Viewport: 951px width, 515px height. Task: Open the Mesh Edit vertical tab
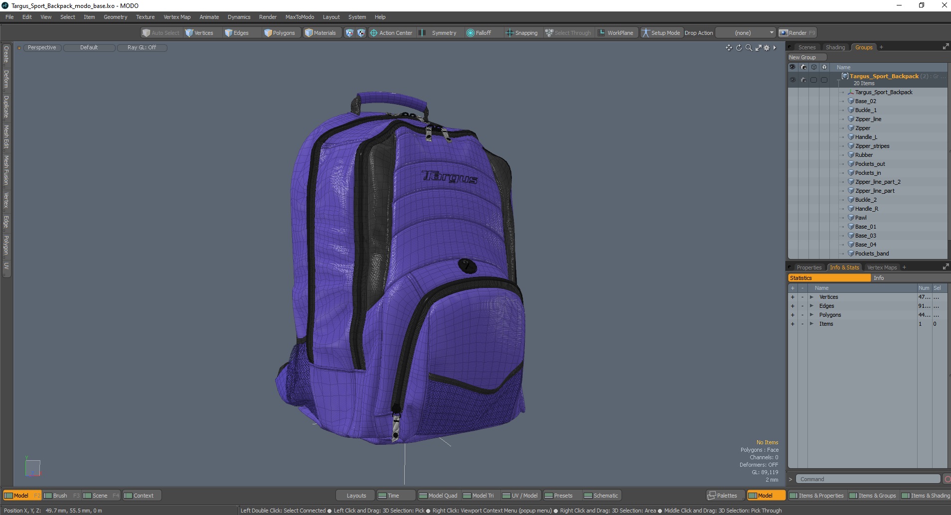point(6,137)
